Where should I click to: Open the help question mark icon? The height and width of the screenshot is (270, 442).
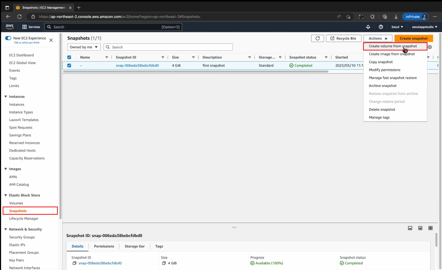pyautogui.click(x=381, y=27)
